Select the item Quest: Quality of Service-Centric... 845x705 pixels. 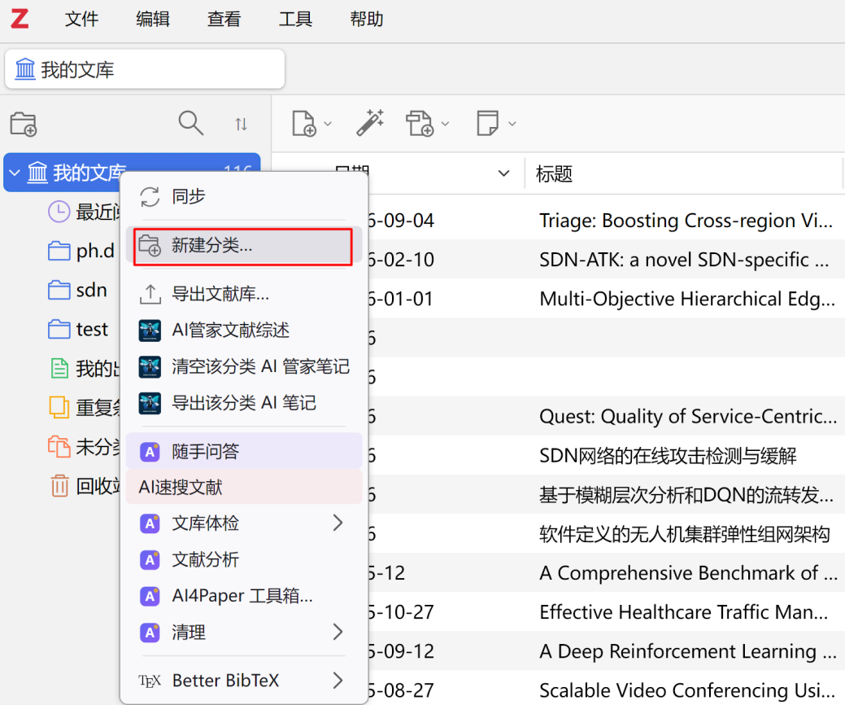click(688, 417)
